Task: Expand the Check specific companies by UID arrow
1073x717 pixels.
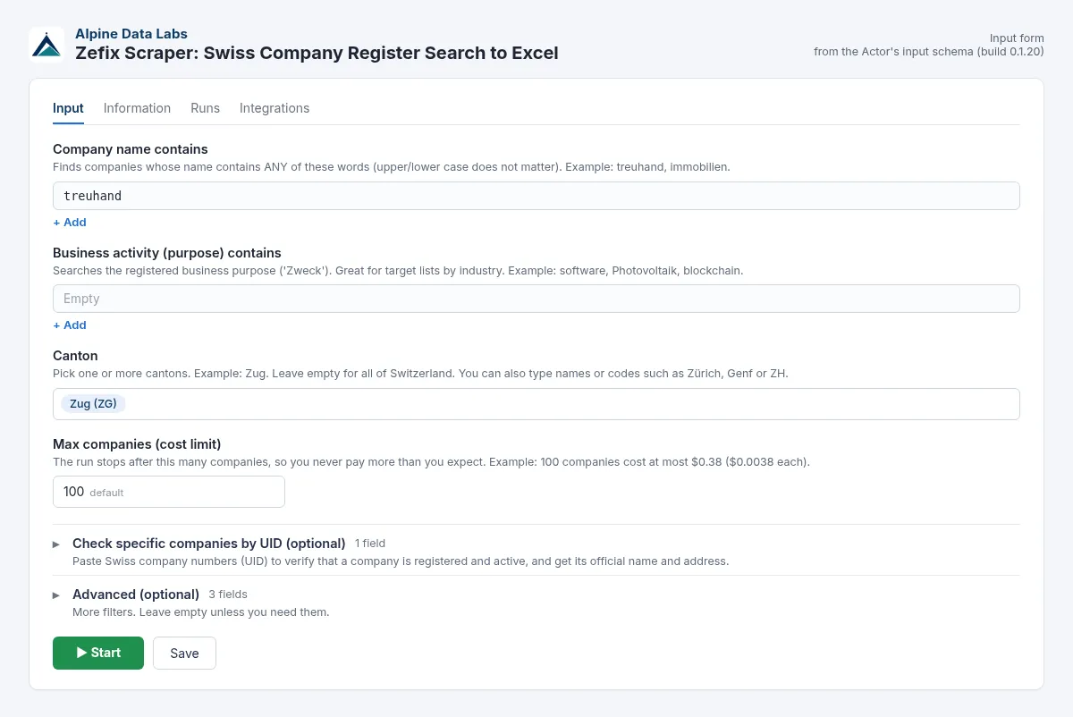Action: click(56, 544)
